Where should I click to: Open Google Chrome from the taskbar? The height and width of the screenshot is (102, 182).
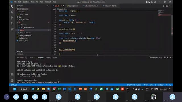pos(54,89)
